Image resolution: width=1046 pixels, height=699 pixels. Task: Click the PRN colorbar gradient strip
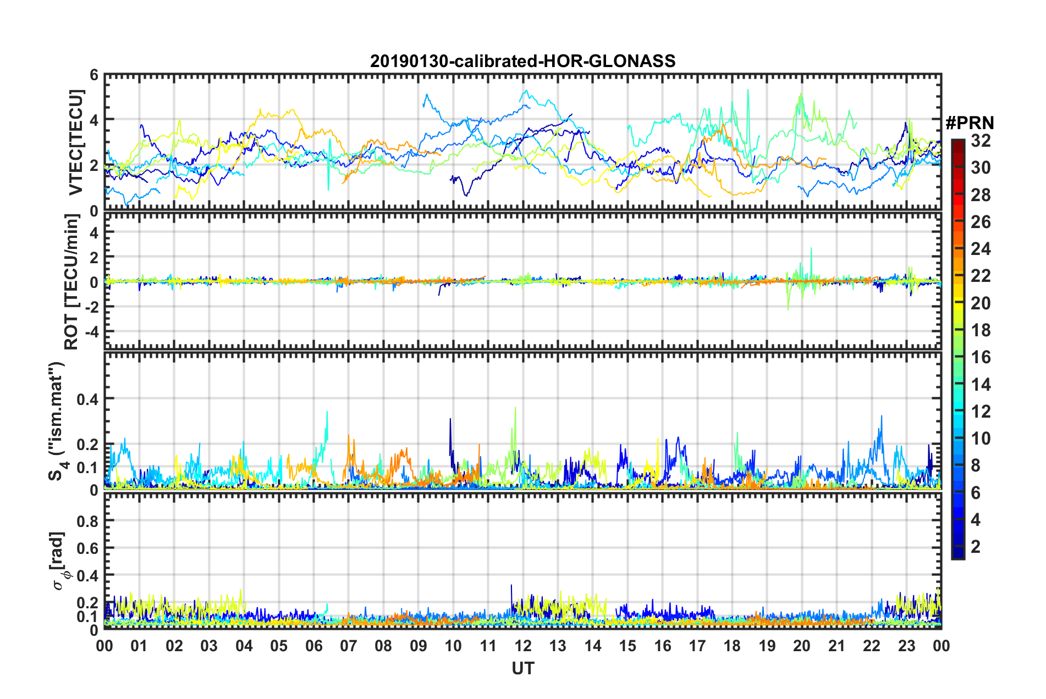tap(957, 349)
